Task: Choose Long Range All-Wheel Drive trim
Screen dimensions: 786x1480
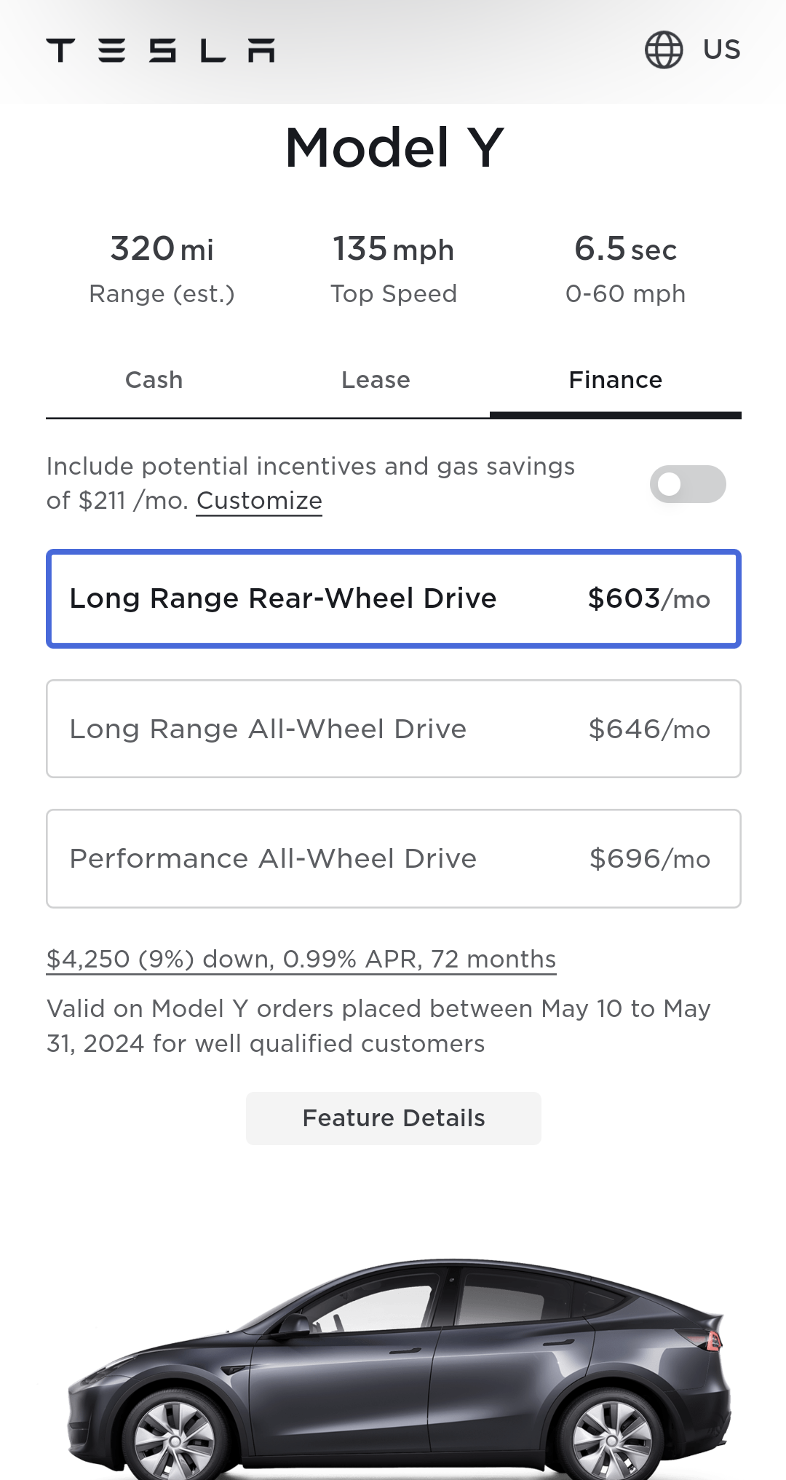Action: click(268, 729)
